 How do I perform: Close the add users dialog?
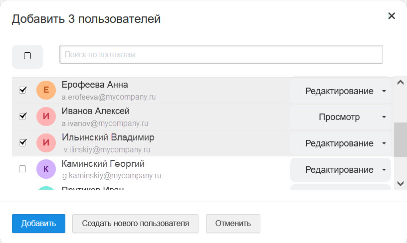pos(392,16)
